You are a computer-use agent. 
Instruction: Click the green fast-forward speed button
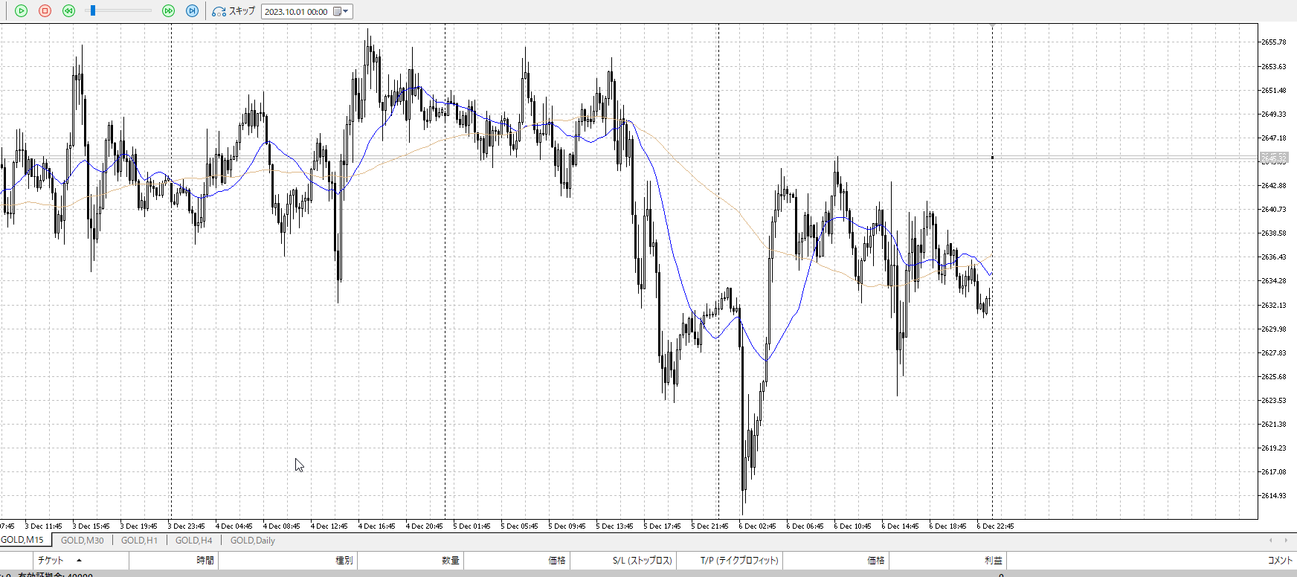[168, 11]
